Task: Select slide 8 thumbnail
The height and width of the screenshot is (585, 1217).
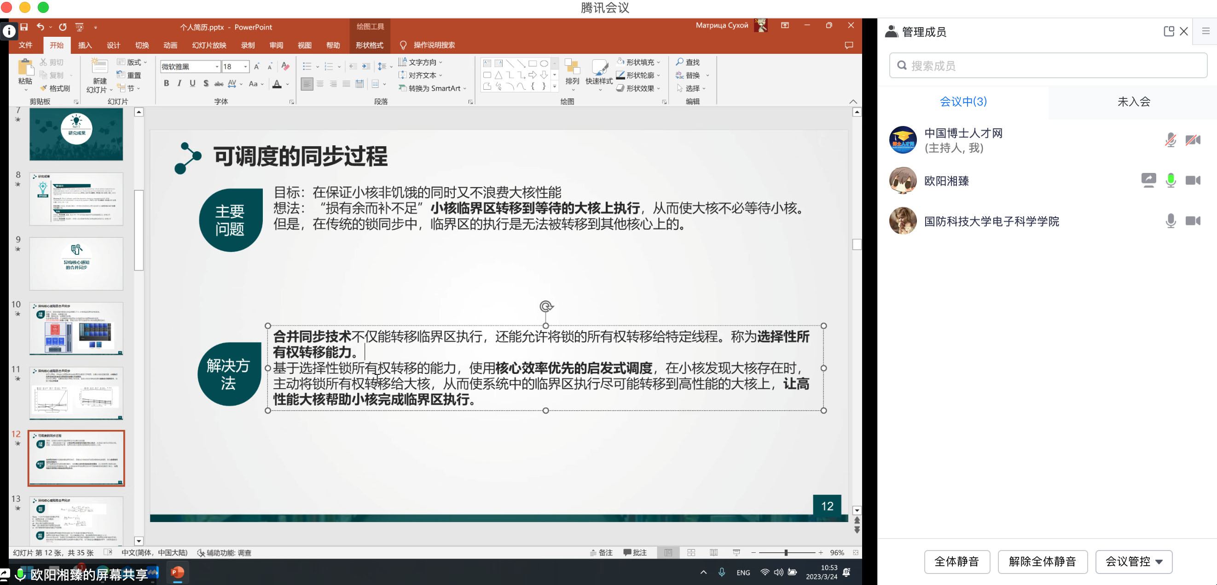Action: pyautogui.click(x=76, y=199)
